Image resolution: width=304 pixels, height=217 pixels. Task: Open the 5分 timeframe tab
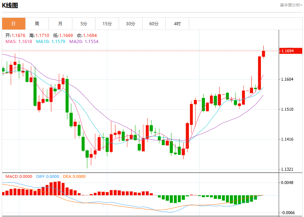[x=84, y=23]
